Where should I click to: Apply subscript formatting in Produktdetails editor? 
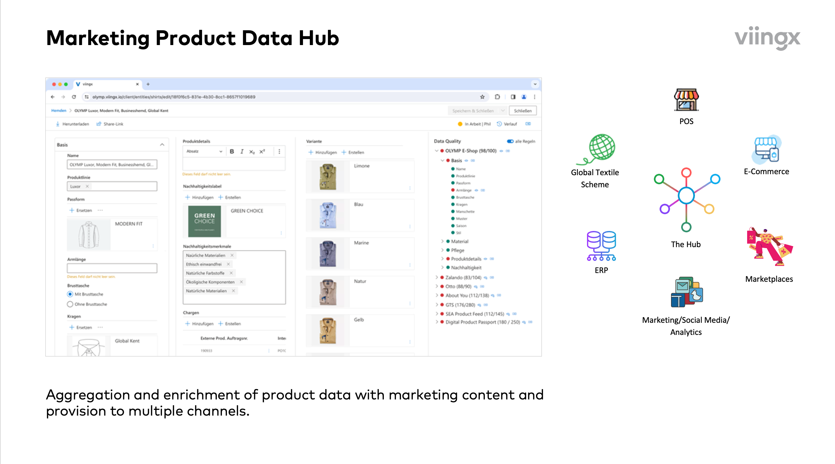tap(252, 152)
